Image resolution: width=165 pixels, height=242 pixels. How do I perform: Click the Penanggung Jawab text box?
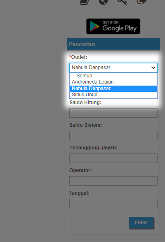click(x=113, y=158)
